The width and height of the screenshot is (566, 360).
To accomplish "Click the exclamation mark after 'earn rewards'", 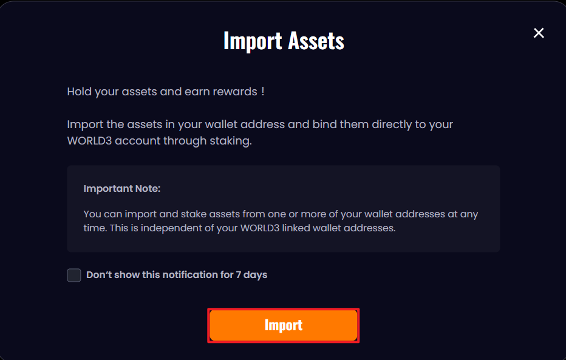I will 262,92.
